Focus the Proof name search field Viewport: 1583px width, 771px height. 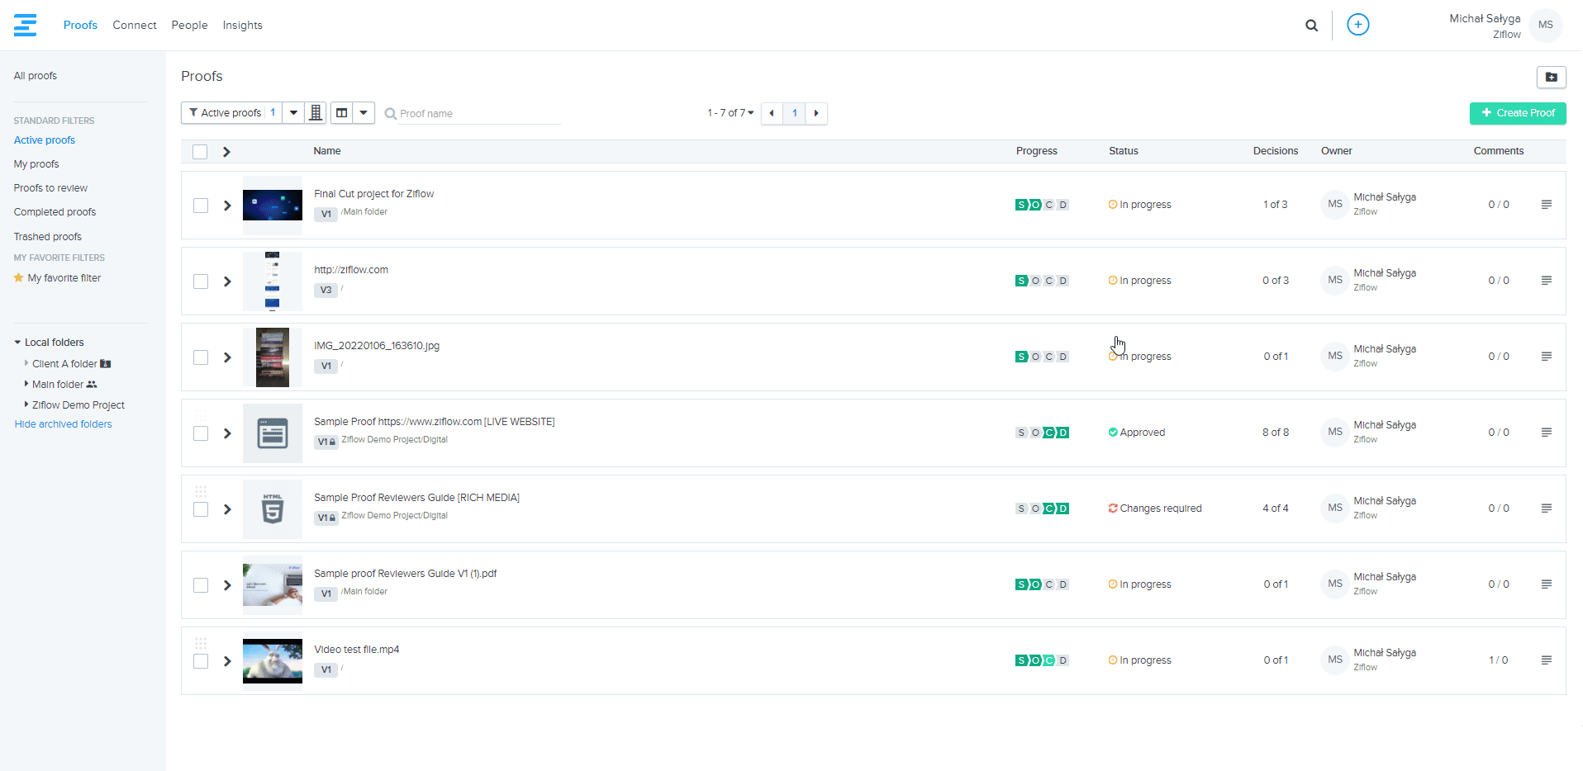coord(473,114)
